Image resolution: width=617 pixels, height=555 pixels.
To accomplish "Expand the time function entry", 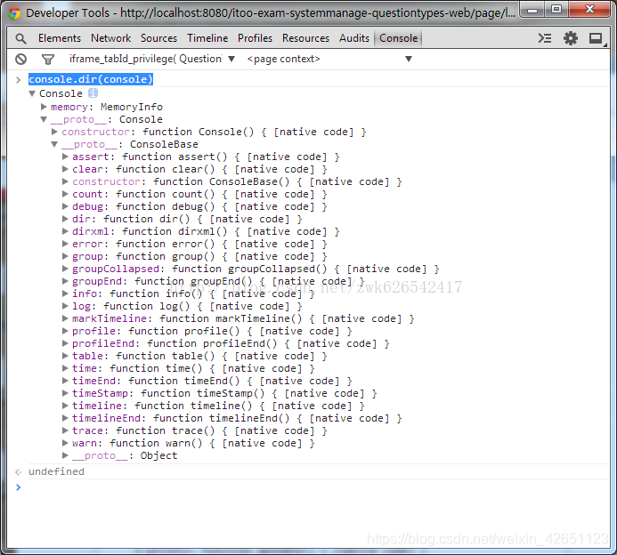I will (65, 368).
